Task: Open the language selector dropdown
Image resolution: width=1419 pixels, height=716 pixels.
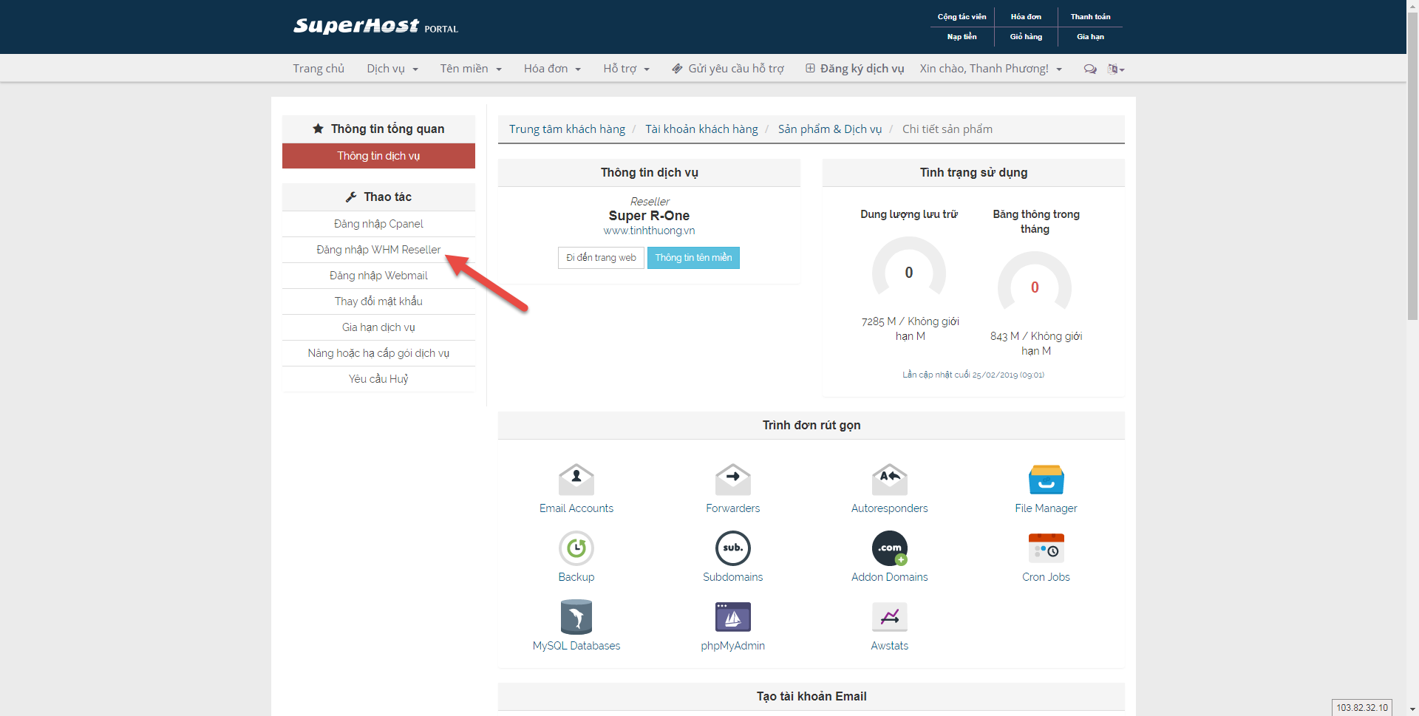Action: (1115, 69)
